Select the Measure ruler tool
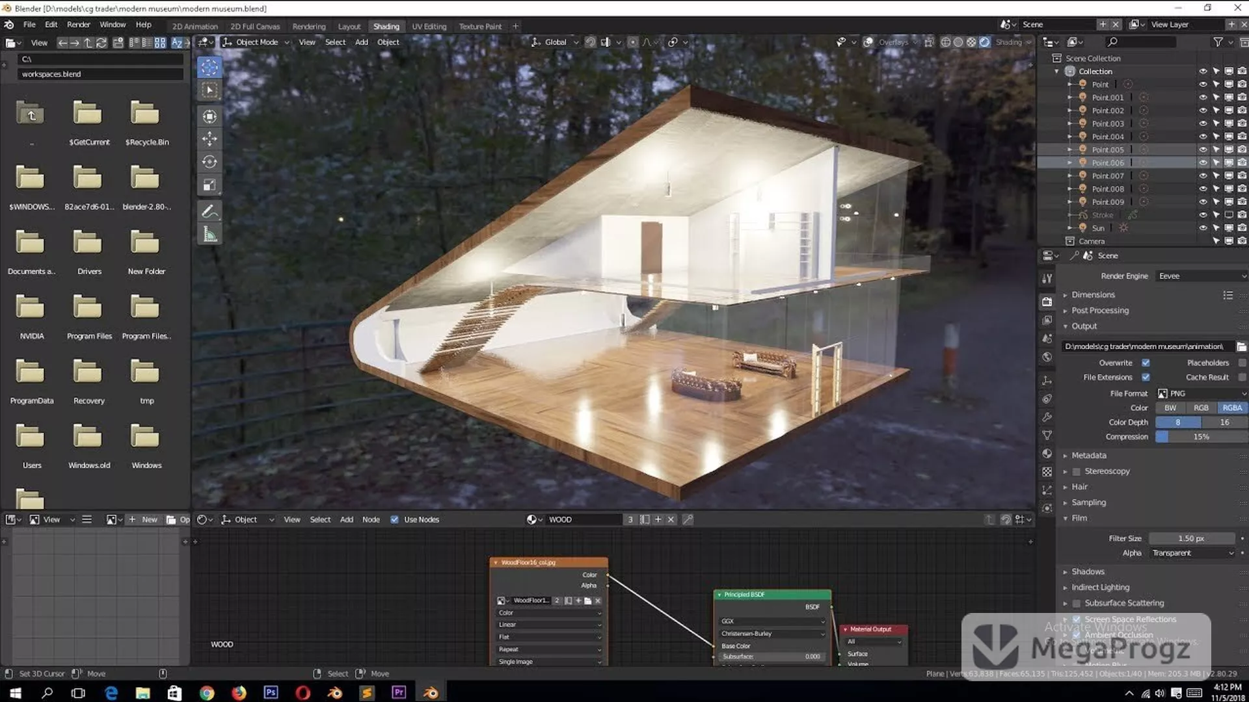This screenshot has width=1249, height=702. click(x=209, y=235)
